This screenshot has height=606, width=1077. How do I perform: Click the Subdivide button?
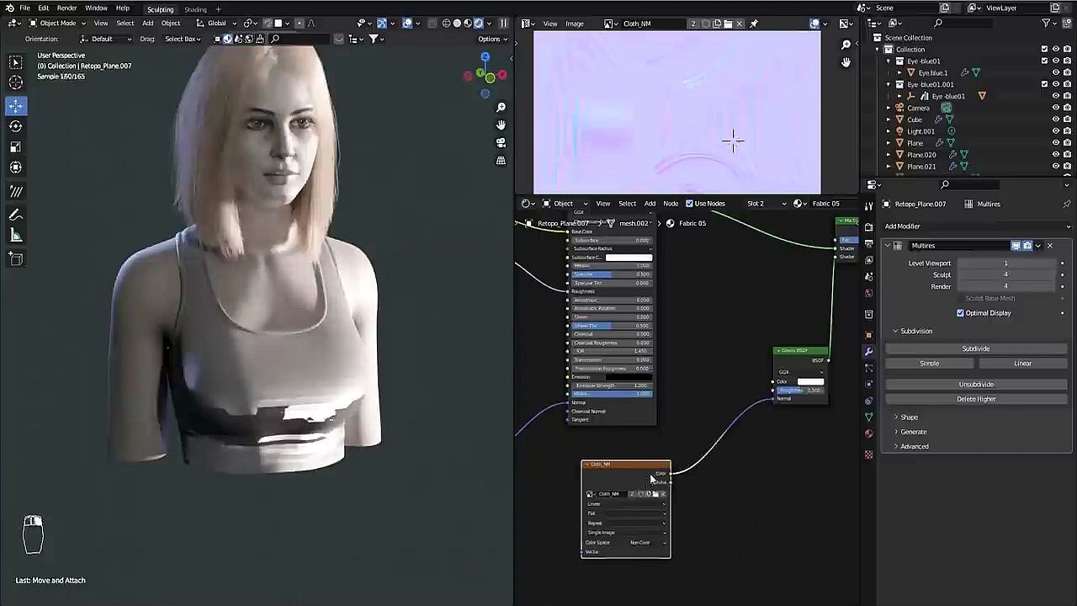pos(975,348)
